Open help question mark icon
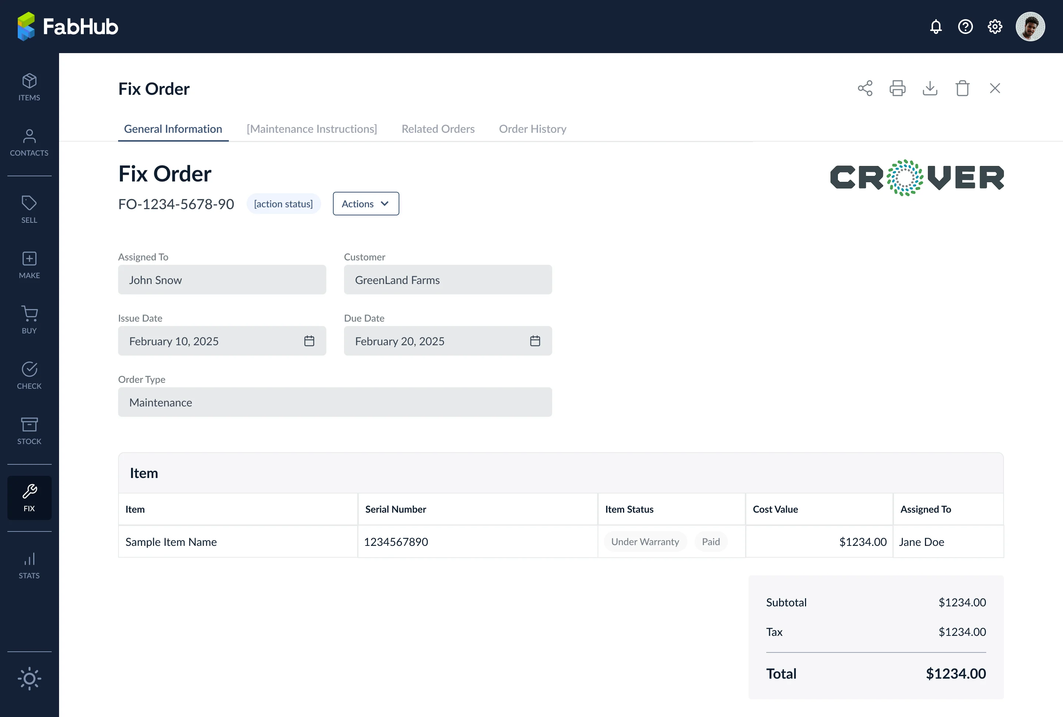 point(965,27)
